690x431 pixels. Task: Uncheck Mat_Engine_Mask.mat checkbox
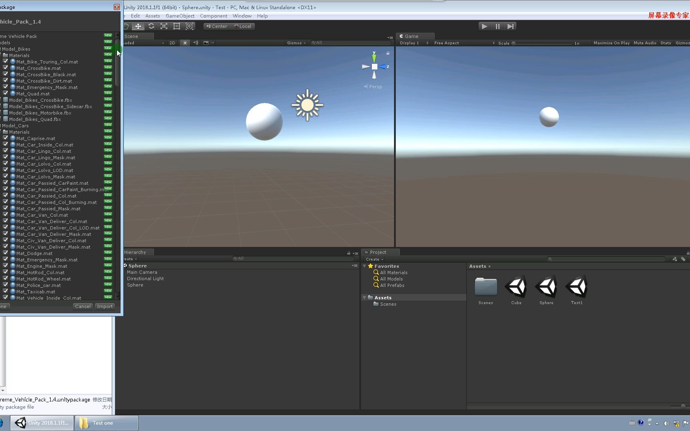pos(6,266)
